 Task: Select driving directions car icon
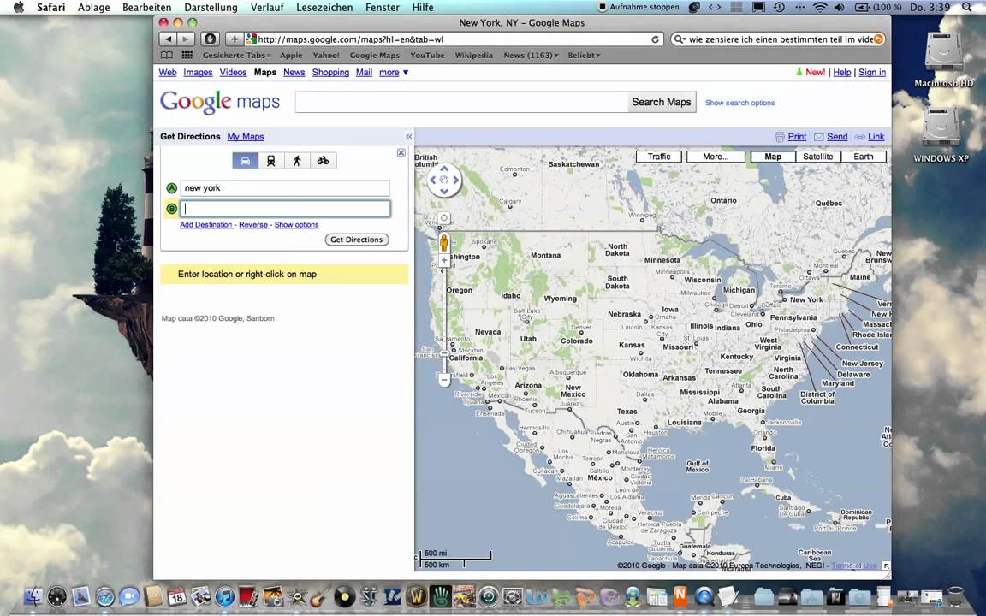(x=246, y=161)
